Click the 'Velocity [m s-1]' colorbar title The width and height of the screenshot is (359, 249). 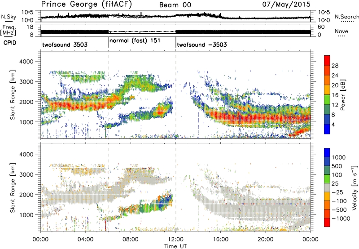[x=355, y=187]
